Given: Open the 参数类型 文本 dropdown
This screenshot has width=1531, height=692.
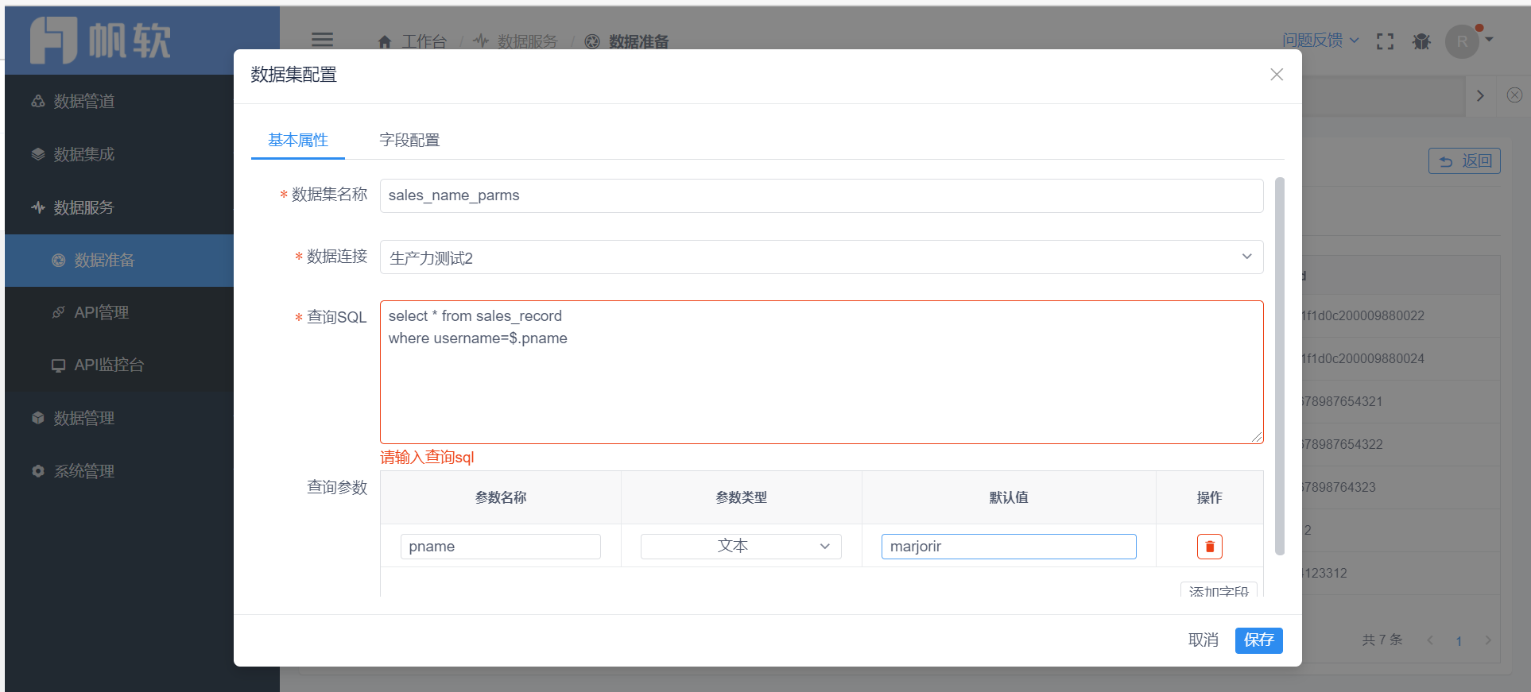Looking at the screenshot, I should point(741,547).
